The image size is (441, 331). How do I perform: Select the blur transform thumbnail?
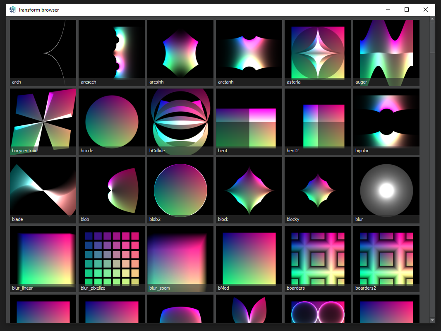coord(386,190)
